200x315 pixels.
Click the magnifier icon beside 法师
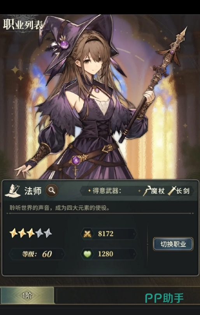point(52,190)
